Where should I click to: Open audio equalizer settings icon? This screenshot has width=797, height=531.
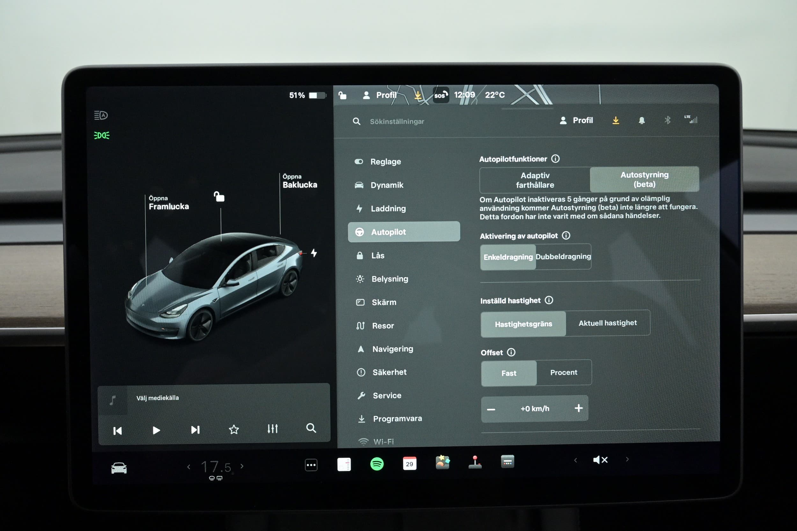point(273,429)
